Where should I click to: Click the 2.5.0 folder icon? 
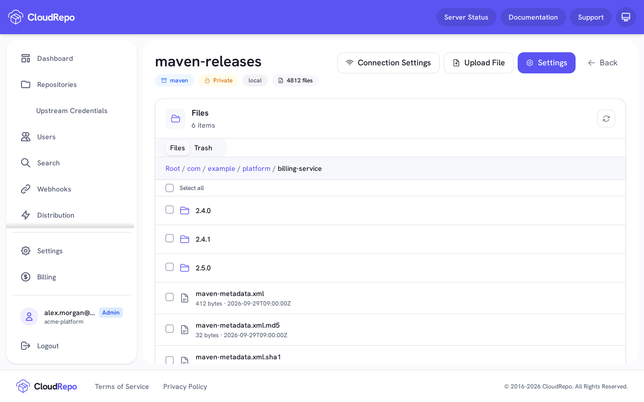click(x=185, y=268)
